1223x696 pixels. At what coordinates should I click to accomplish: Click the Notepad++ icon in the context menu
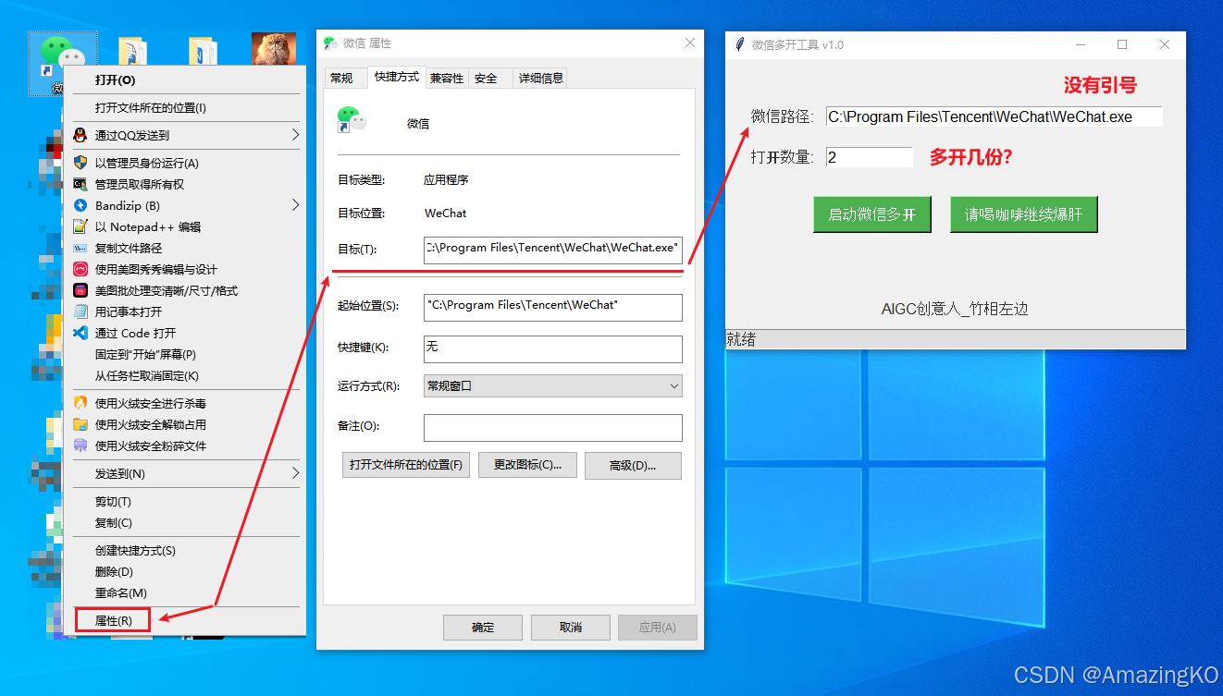click(80, 226)
